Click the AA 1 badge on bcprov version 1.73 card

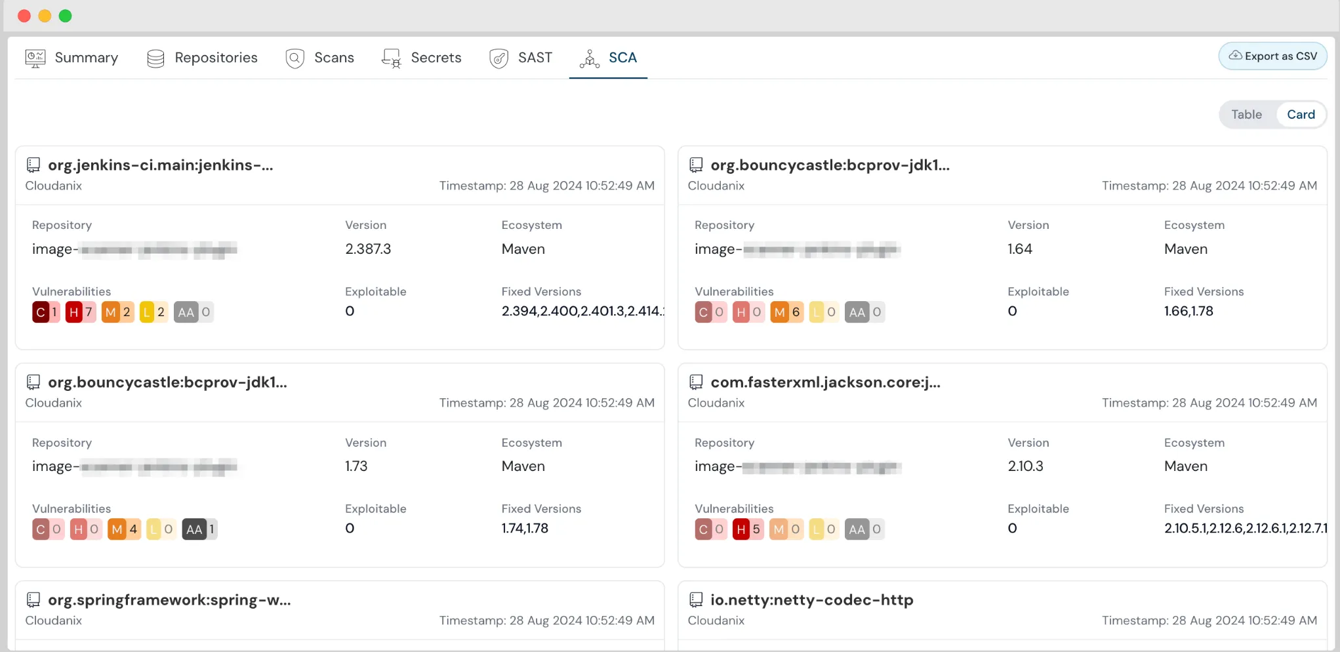pyautogui.click(x=199, y=529)
